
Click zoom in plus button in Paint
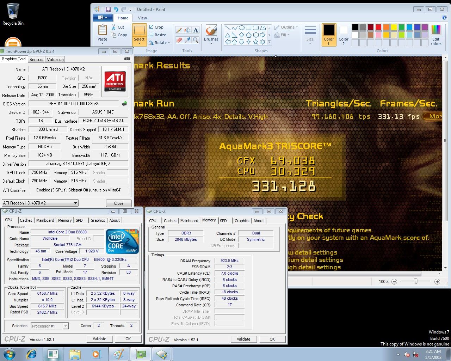[437, 282]
